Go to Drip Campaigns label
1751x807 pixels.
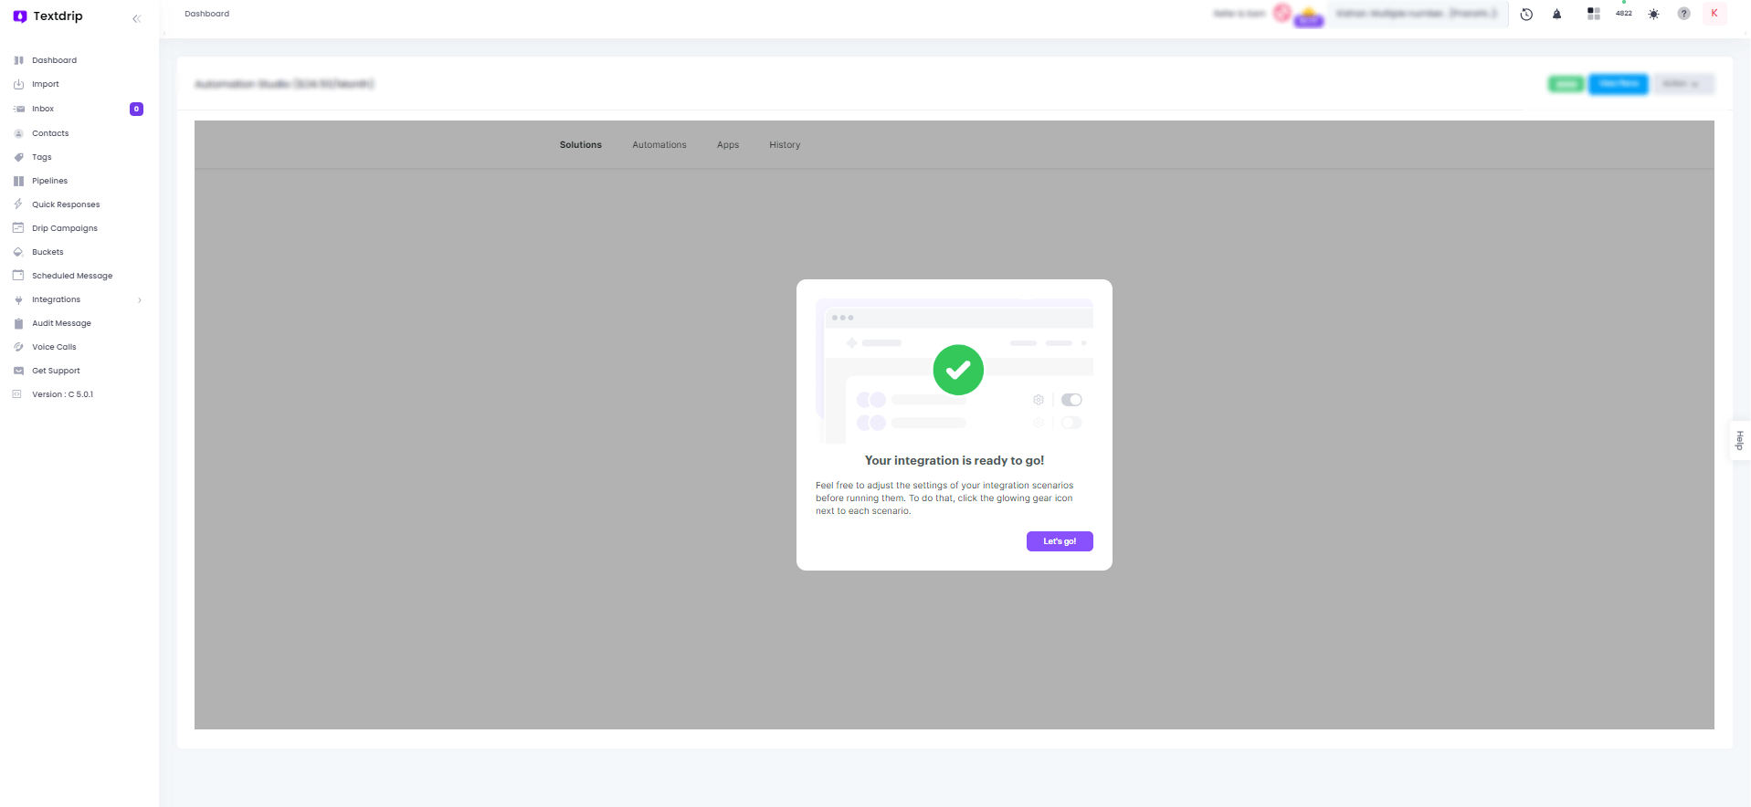65,228
